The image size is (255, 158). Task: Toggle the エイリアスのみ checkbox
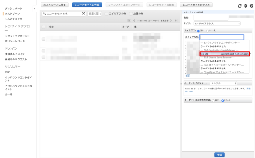[x=106, y=14]
